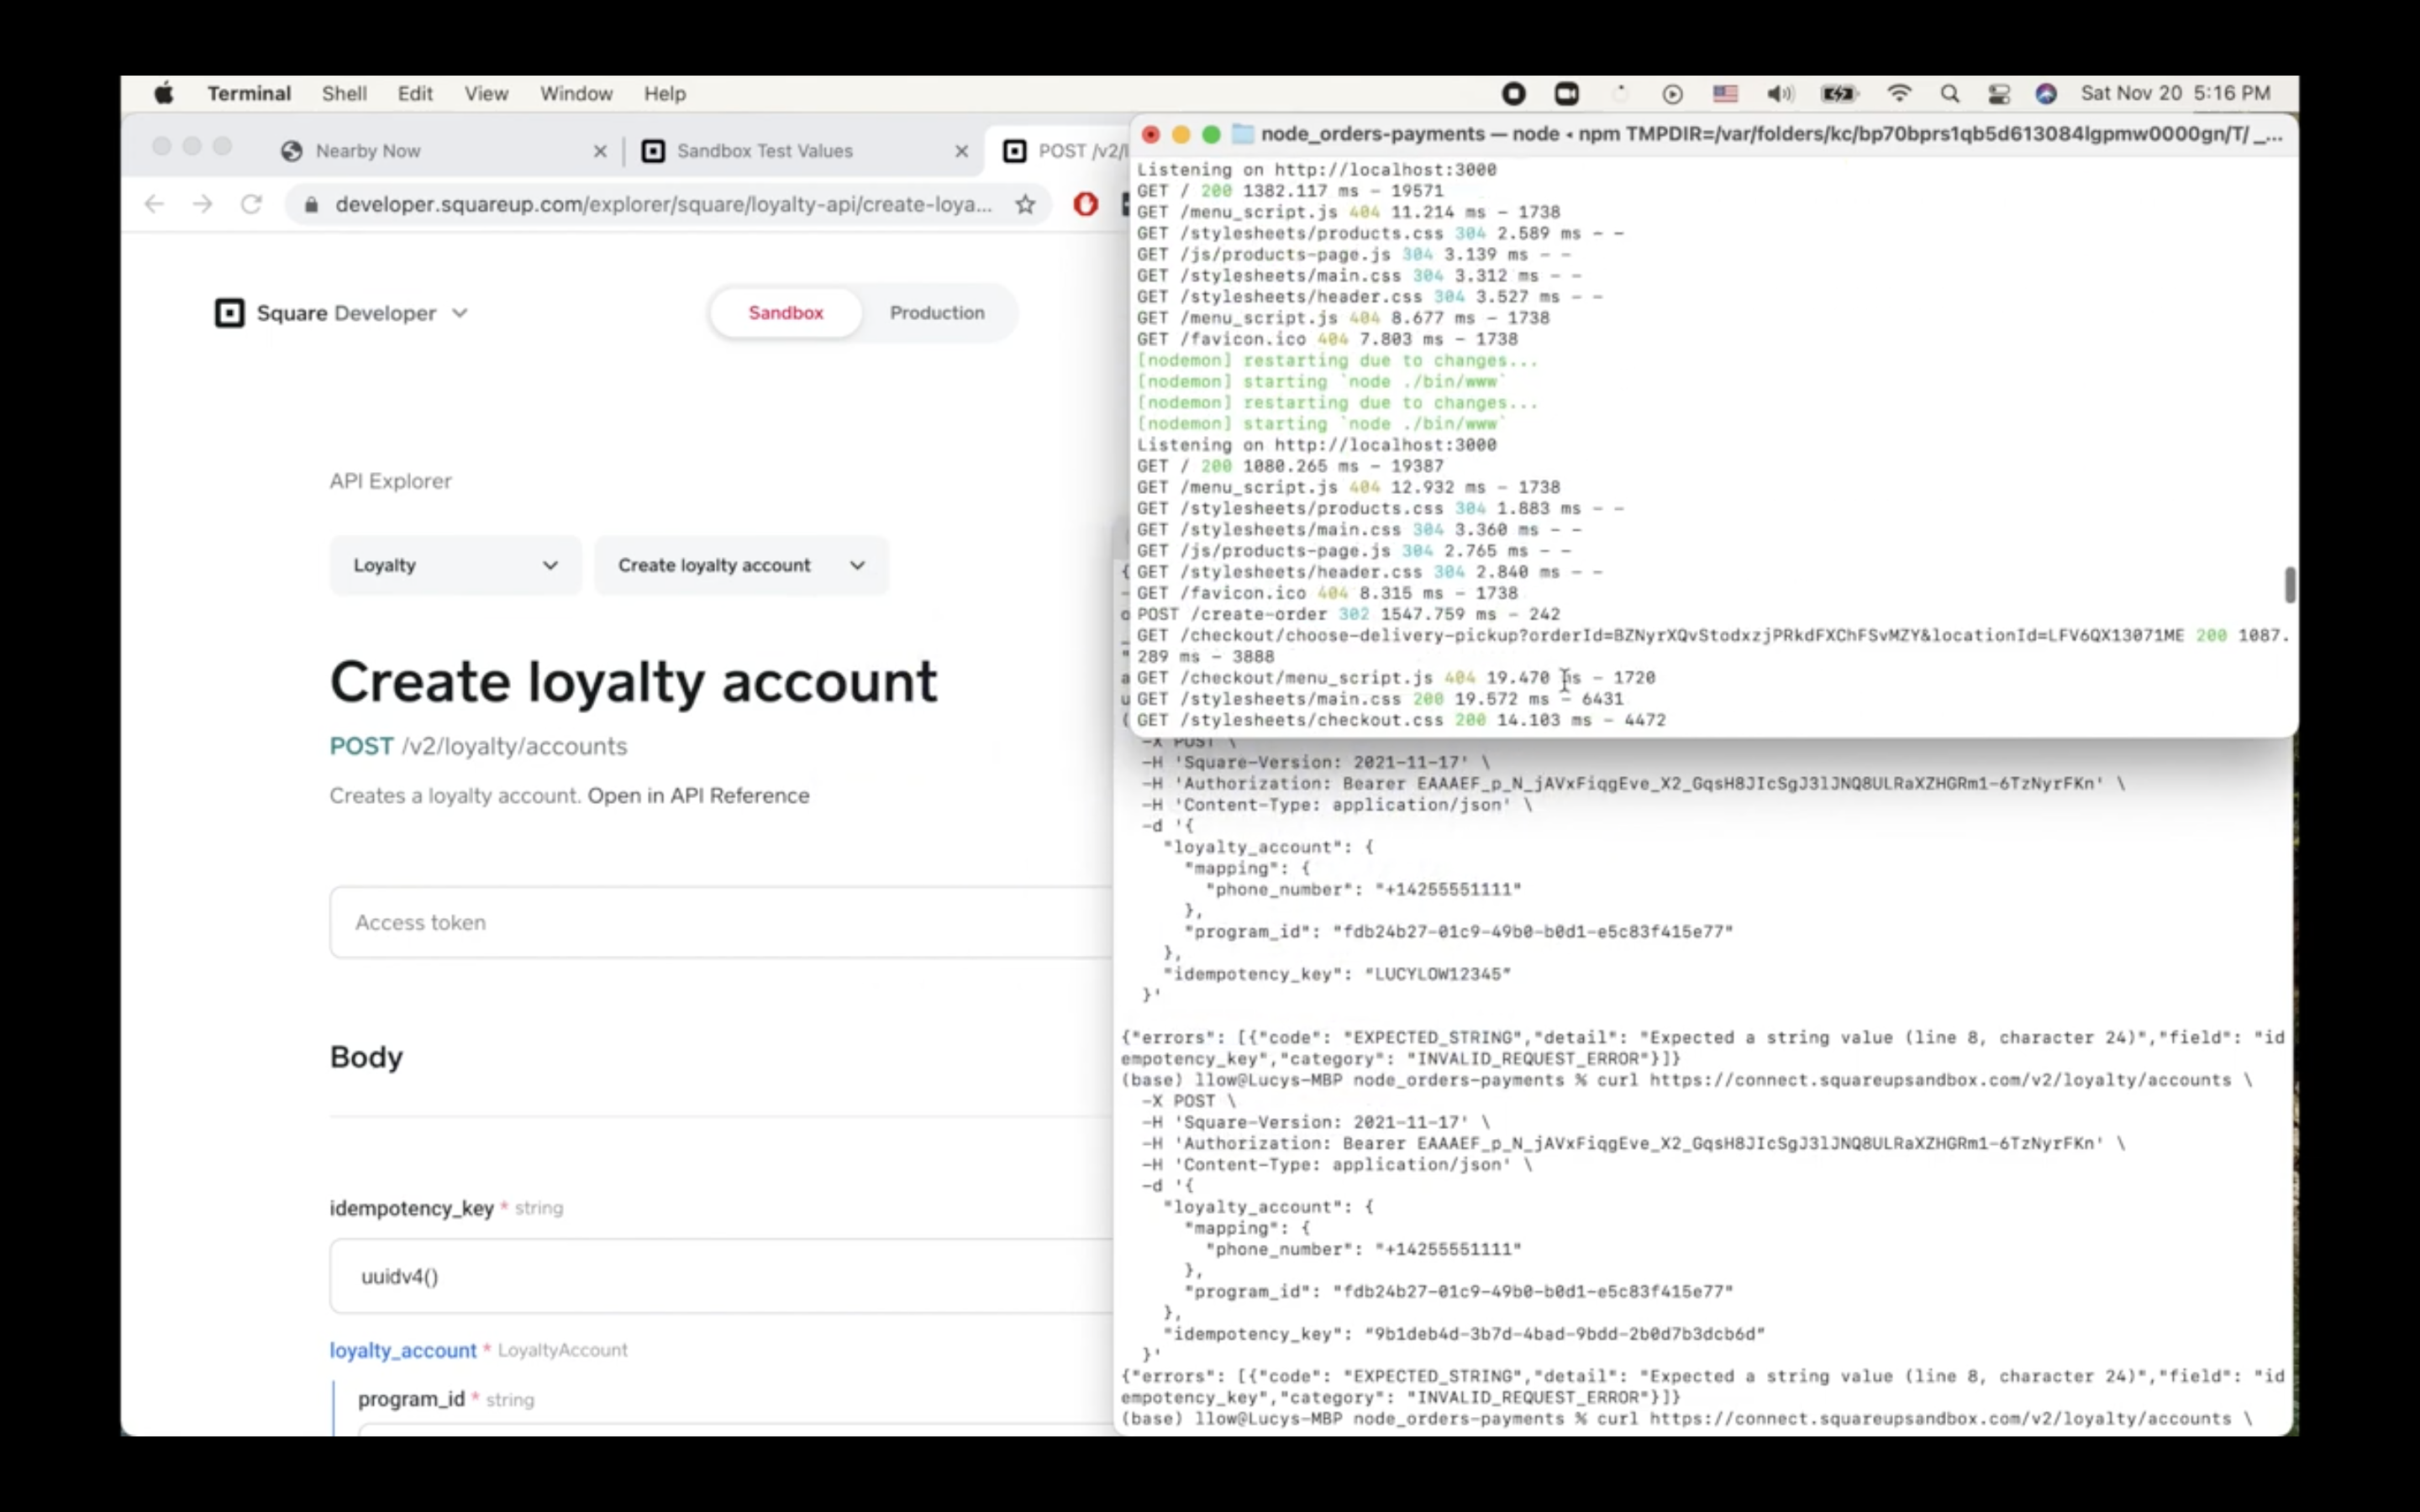
Task: Expand Create loyalty account endpoint dropdown
Action: click(741, 565)
